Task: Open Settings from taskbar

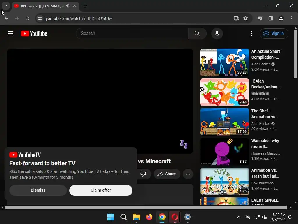Action: point(188,217)
